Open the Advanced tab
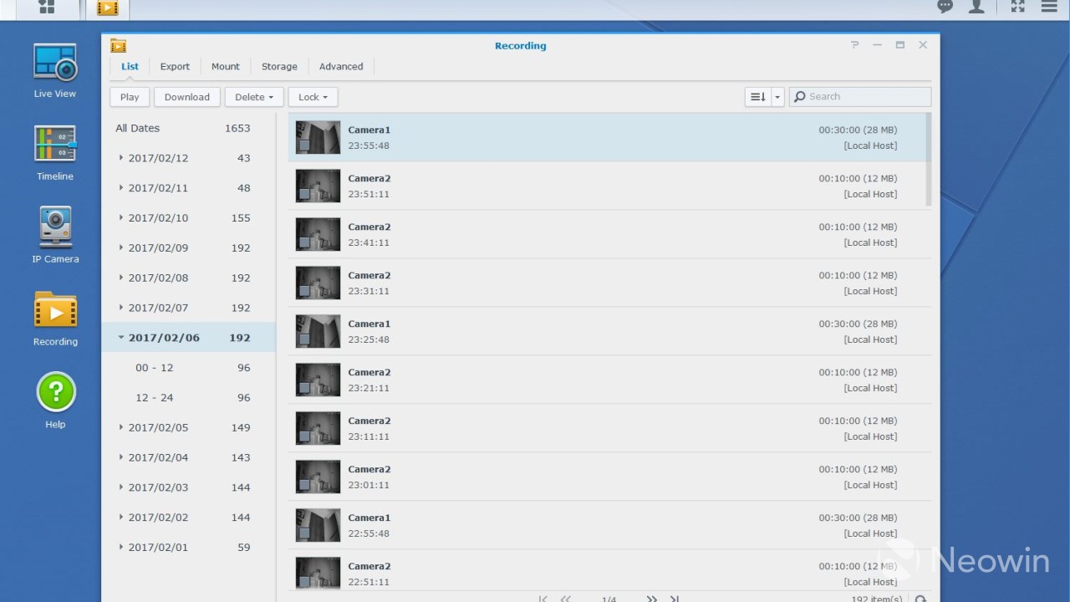The height and width of the screenshot is (602, 1070). click(x=341, y=67)
